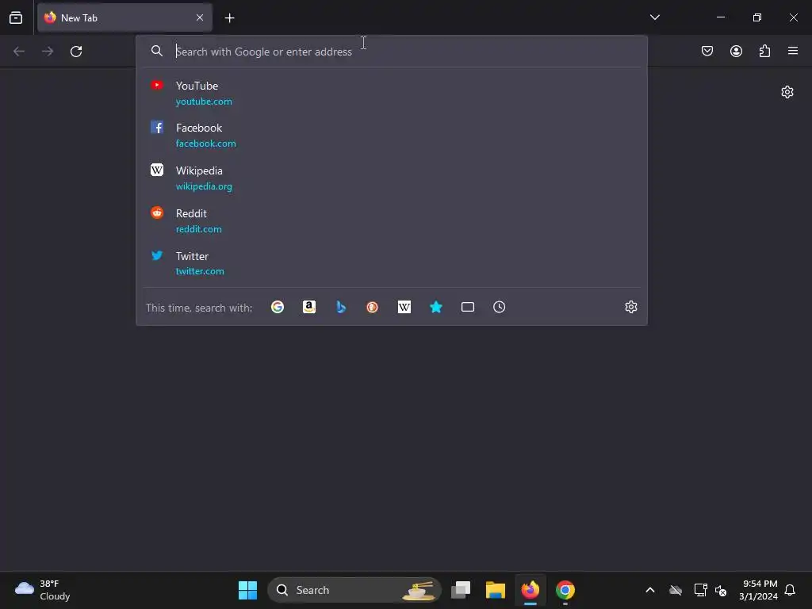
Task: Open a new tab with plus button
Action: point(229,18)
